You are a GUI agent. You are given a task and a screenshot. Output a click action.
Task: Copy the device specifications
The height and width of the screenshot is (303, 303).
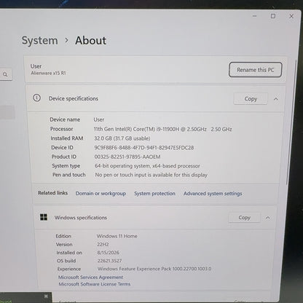coord(251,99)
